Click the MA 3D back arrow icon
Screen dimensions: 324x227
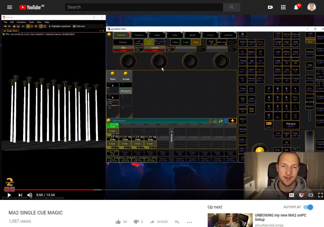click(5, 26)
